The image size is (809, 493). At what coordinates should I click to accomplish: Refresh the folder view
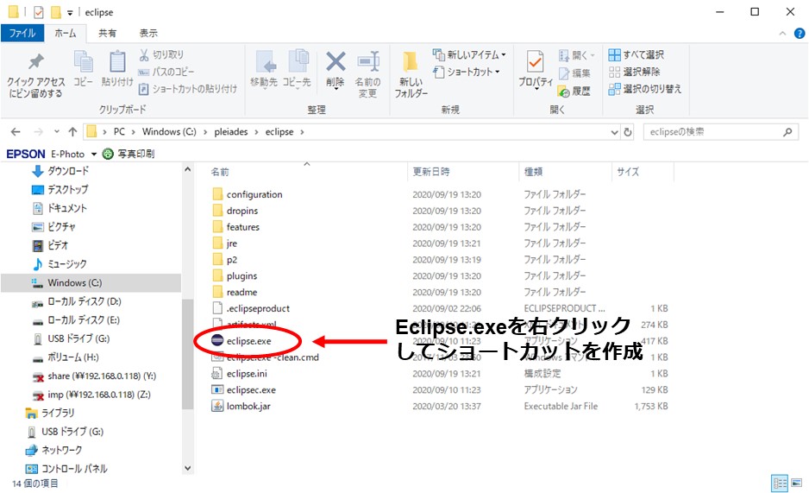click(x=628, y=132)
